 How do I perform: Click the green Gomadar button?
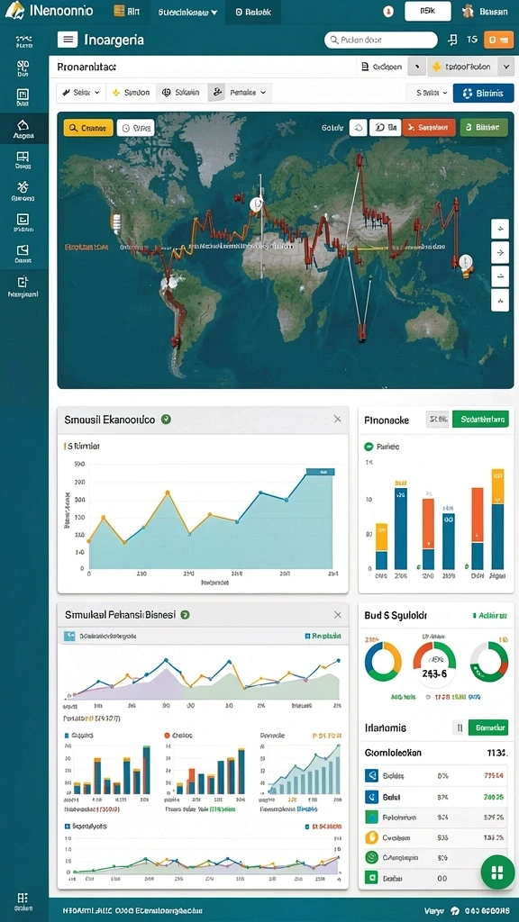click(x=487, y=728)
